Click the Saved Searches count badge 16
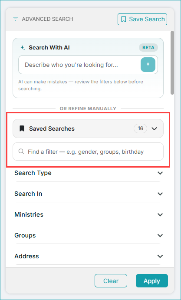Viewport: 181px width, 300px height. pyautogui.click(x=141, y=129)
